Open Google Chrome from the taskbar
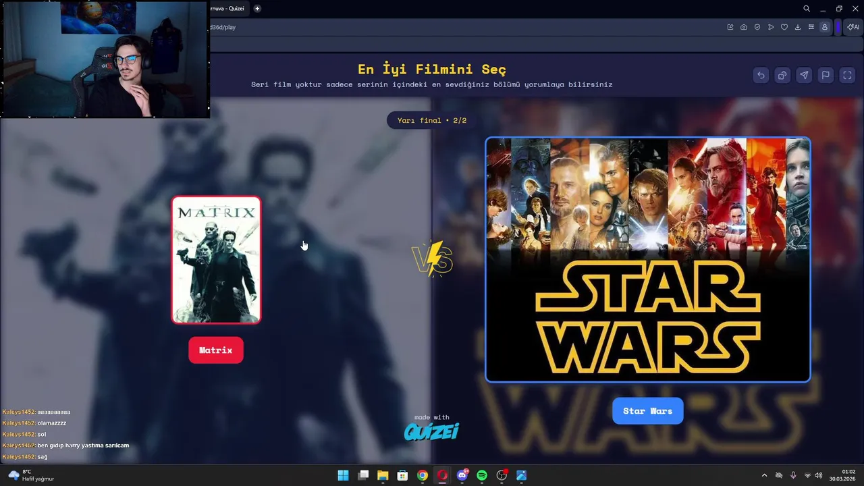Image resolution: width=864 pixels, height=486 pixels. point(423,475)
